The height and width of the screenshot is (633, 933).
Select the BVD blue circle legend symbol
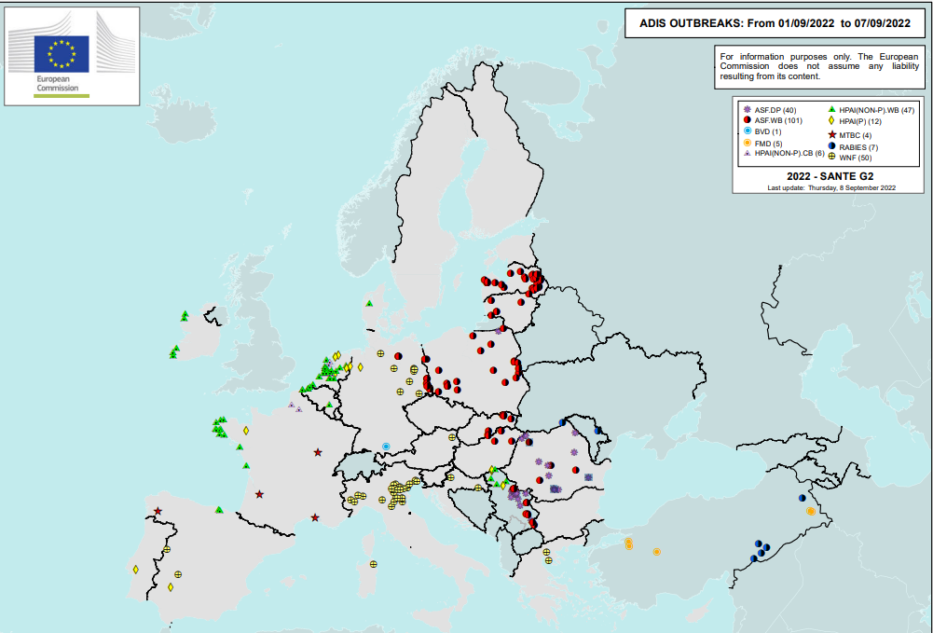click(x=748, y=132)
